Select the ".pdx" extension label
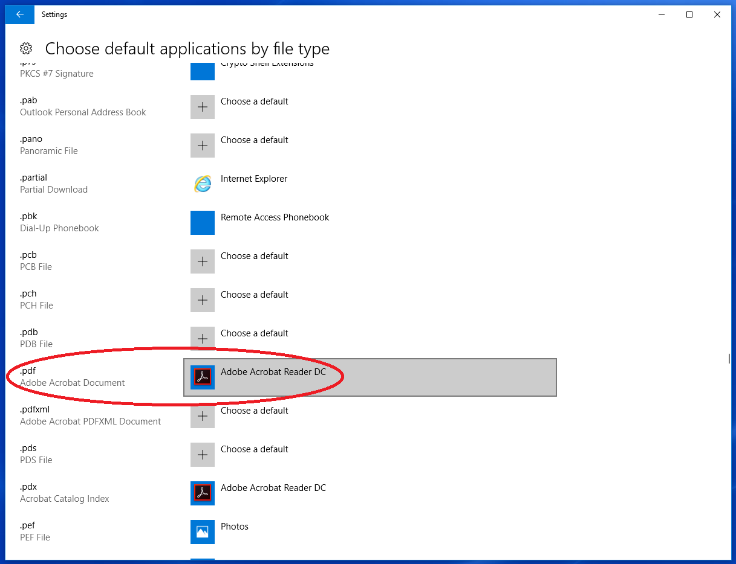The height and width of the screenshot is (564, 736). click(x=28, y=487)
